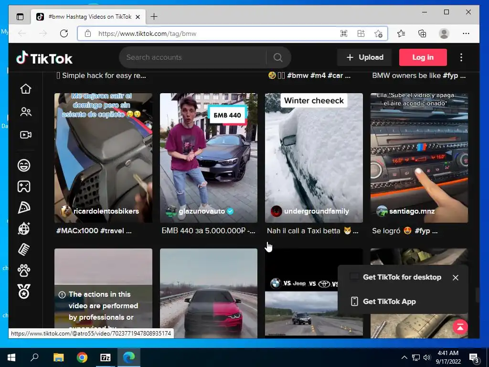Viewport: 489px width, 367px height.
Task: Open the volume speaker tray icon
Action: pos(427,357)
